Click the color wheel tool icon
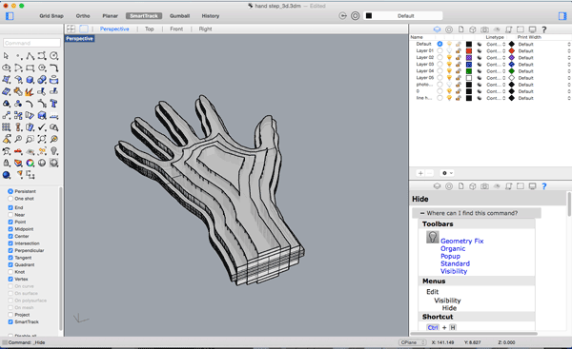 30,163
